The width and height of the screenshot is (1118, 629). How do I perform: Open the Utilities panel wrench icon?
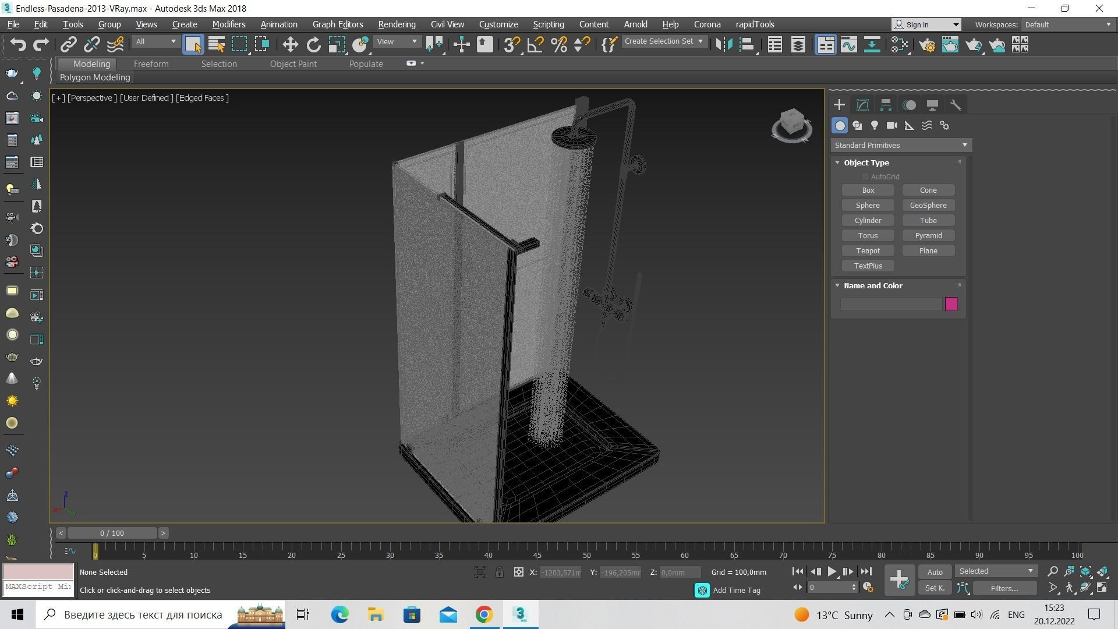click(956, 105)
